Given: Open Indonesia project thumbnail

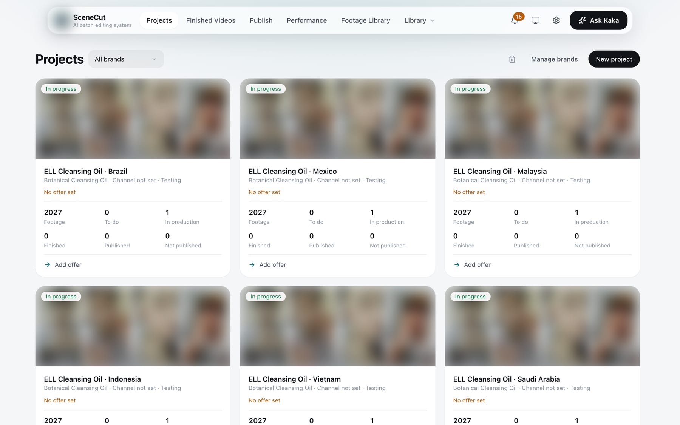Looking at the screenshot, I should [133, 326].
